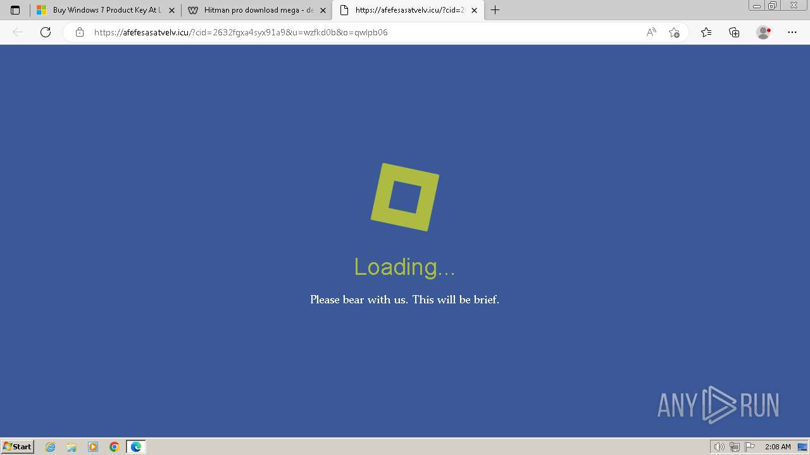Image resolution: width=810 pixels, height=455 pixels.
Task: Minimize the Edge browser window
Action: click(757, 6)
